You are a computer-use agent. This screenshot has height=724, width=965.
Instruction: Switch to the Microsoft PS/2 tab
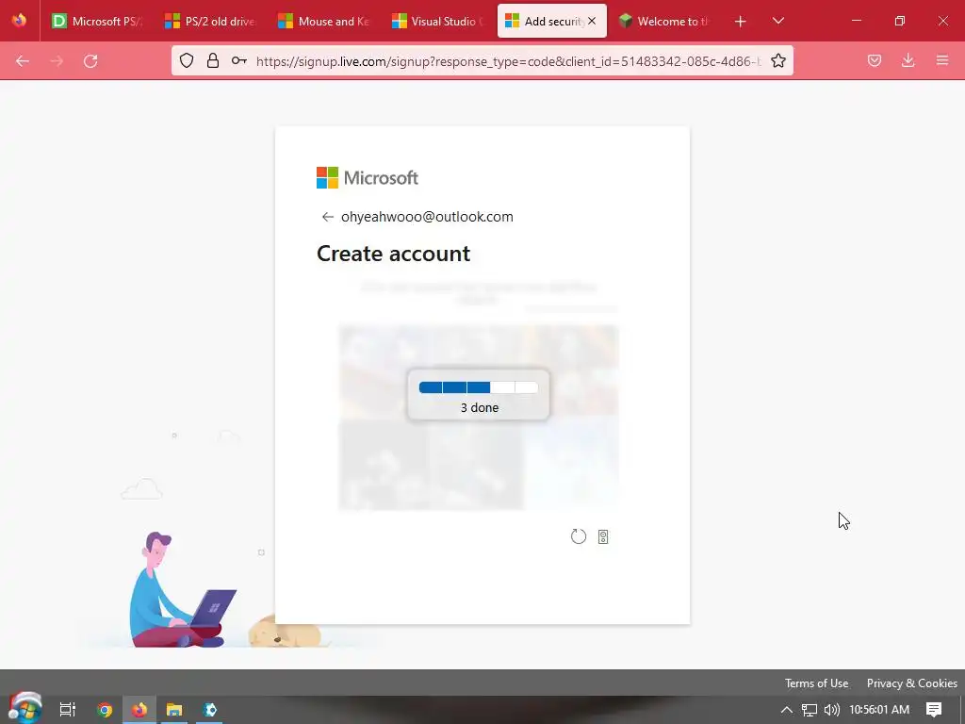coord(97,21)
